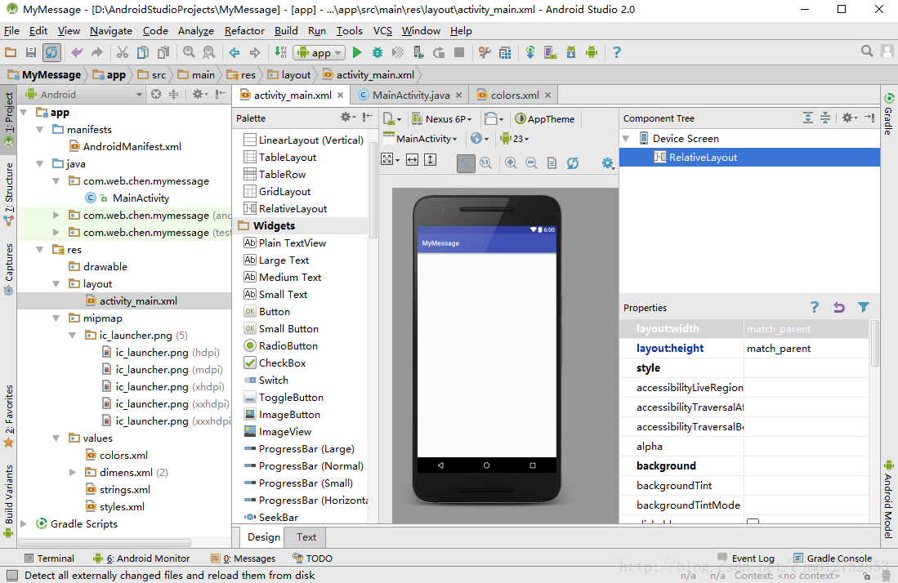Select Plain TextView widget in Palette
Viewport: 898px width, 583px height.
292,243
